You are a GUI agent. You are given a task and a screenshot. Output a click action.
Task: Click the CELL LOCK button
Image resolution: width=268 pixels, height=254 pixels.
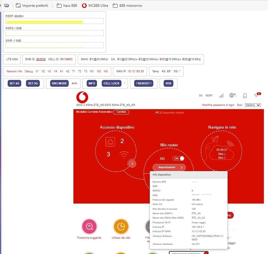pyautogui.click(x=111, y=83)
